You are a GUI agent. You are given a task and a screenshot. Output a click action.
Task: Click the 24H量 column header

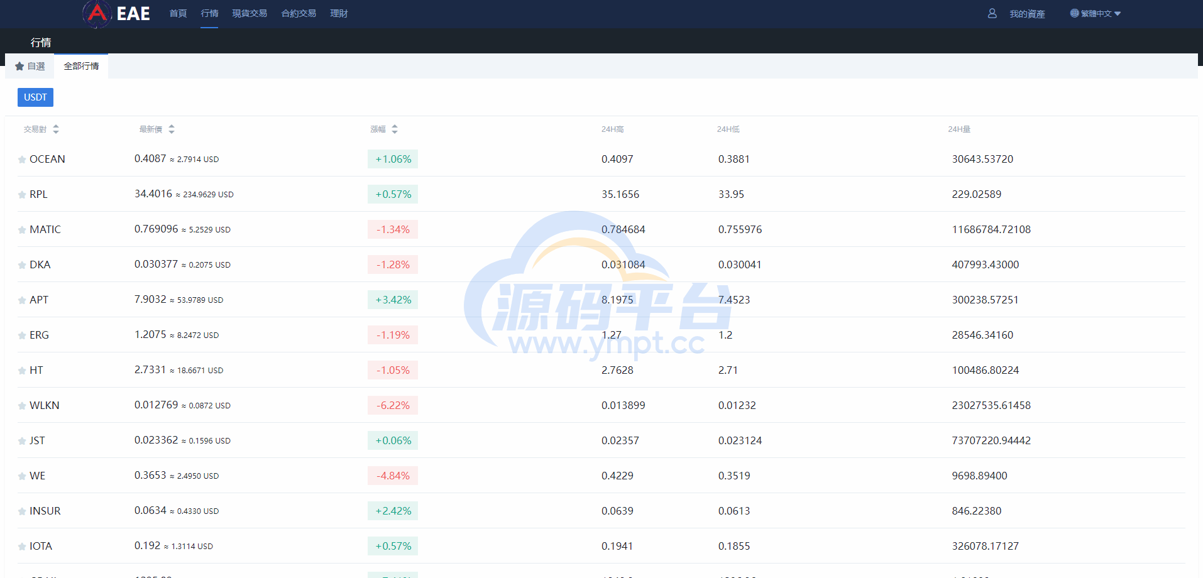(x=959, y=129)
